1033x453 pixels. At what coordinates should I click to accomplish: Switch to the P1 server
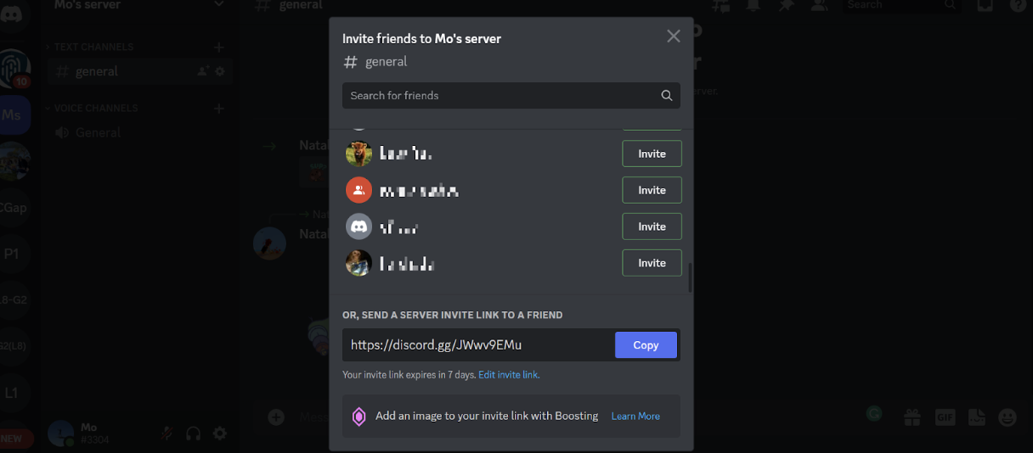coord(12,253)
